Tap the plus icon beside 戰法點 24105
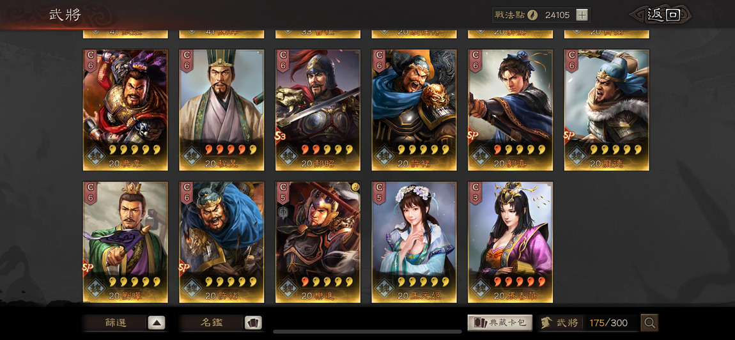The width and height of the screenshot is (735, 340). [x=582, y=15]
